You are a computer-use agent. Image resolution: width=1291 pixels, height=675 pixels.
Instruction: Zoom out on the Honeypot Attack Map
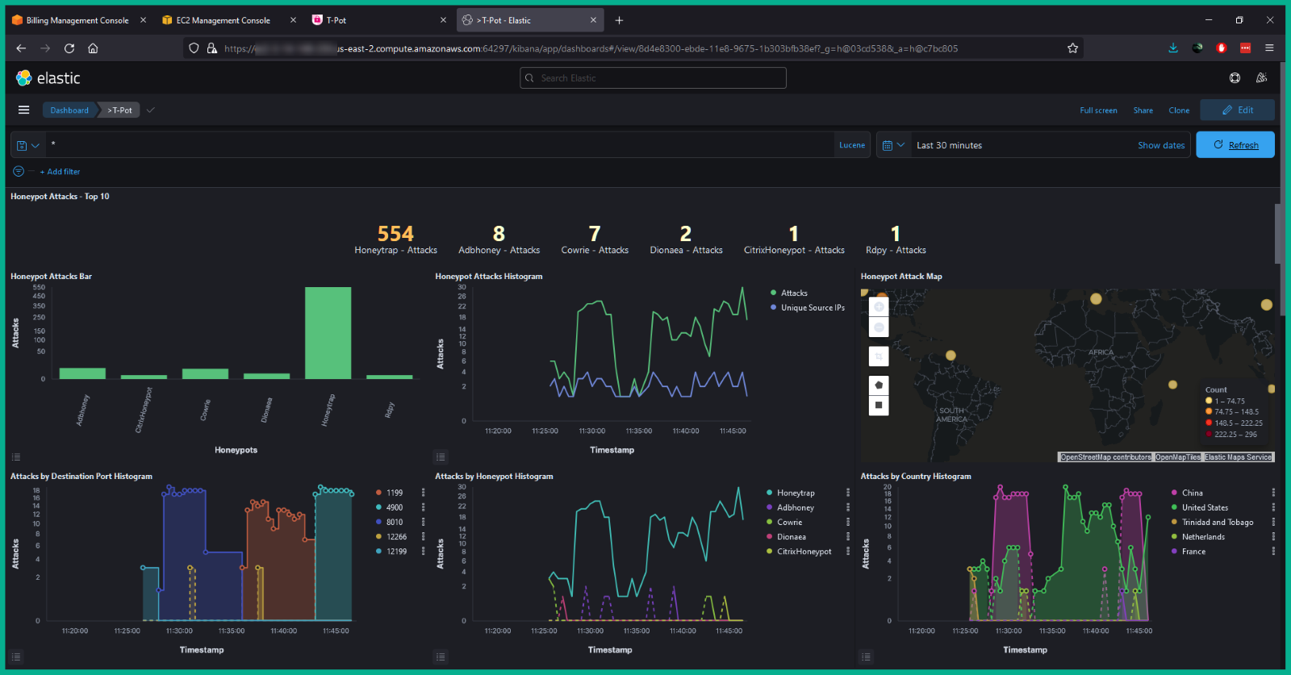click(x=879, y=327)
